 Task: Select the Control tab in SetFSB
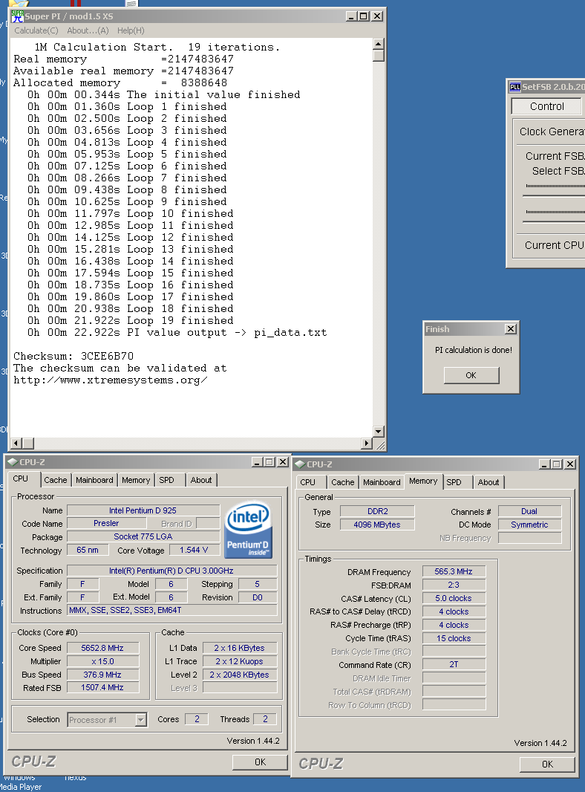coord(547,106)
